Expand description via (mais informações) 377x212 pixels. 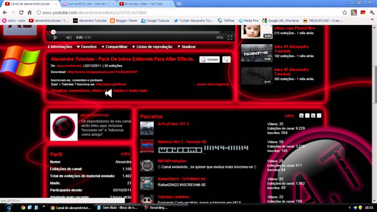pyautogui.click(x=213, y=84)
